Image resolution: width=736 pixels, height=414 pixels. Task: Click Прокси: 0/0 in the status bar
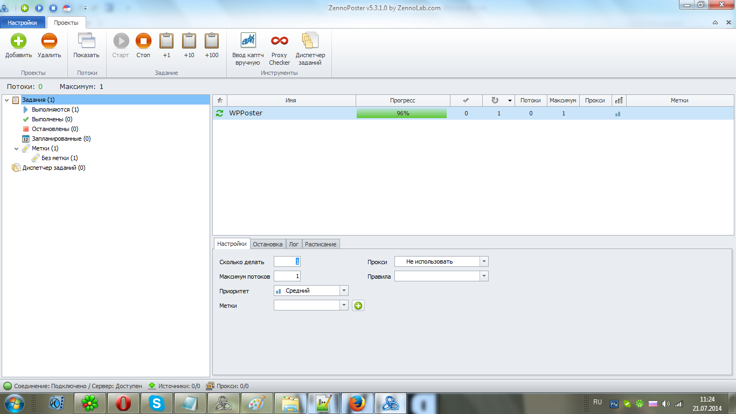click(x=227, y=386)
